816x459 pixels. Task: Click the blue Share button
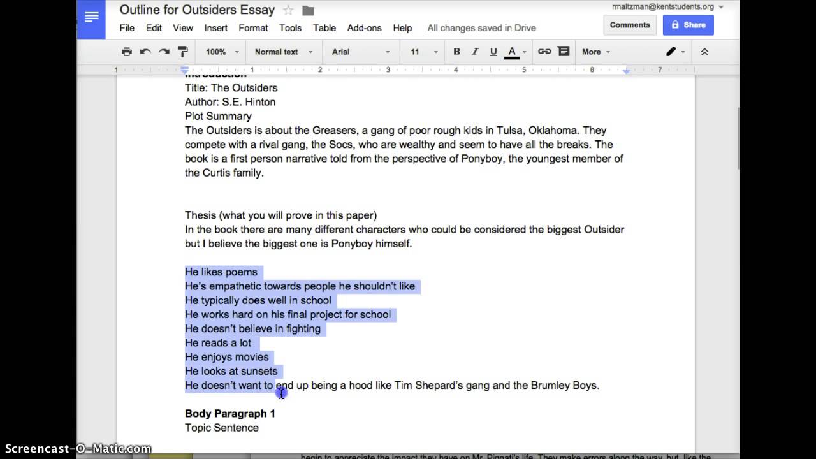688,25
